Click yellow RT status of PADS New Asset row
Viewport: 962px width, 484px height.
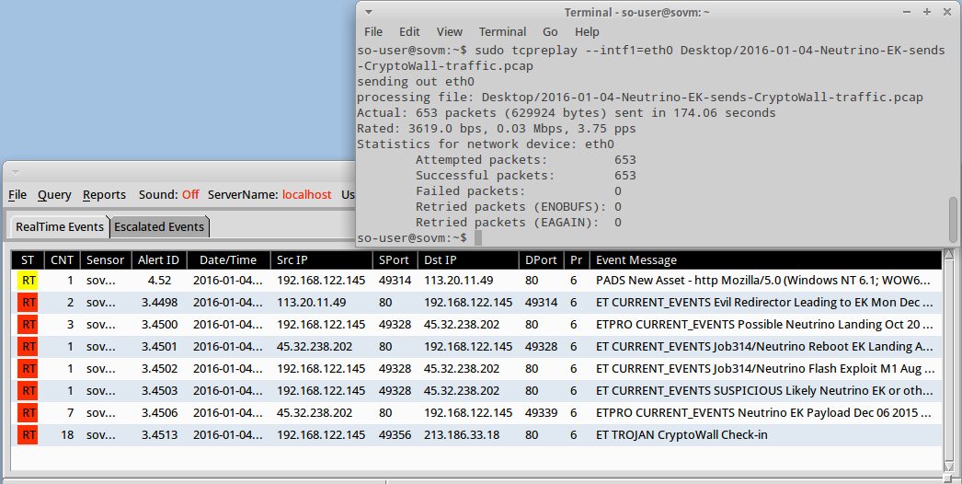pyautogui.click(x=29, y=280)
